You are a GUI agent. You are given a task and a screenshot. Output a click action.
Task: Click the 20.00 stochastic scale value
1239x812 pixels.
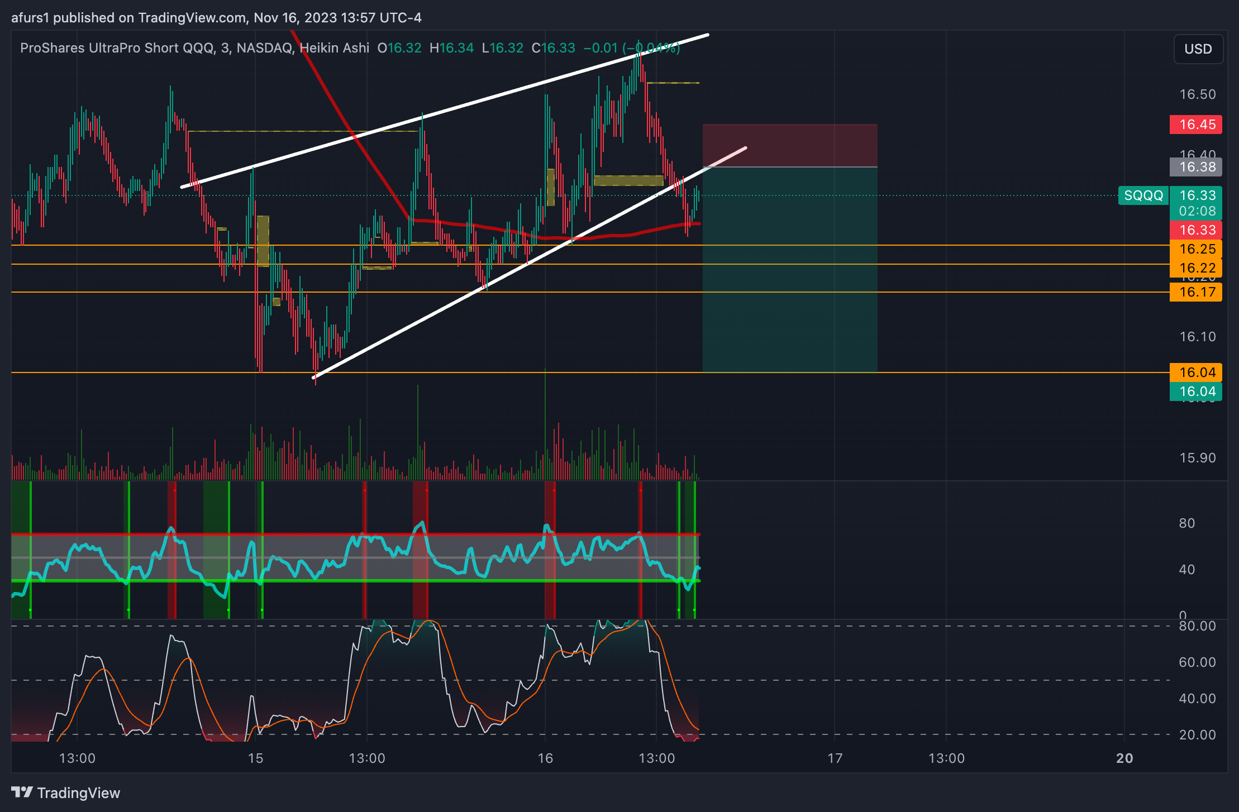pyautogui.click(x=1198, y=735)
